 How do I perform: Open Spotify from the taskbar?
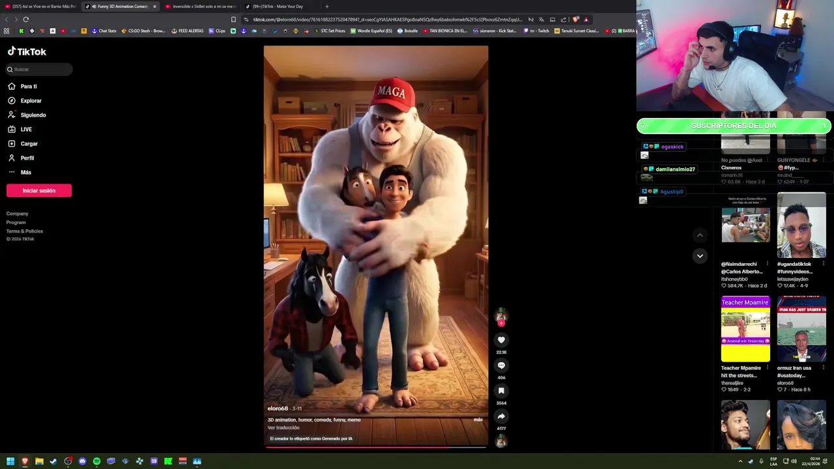96,461
